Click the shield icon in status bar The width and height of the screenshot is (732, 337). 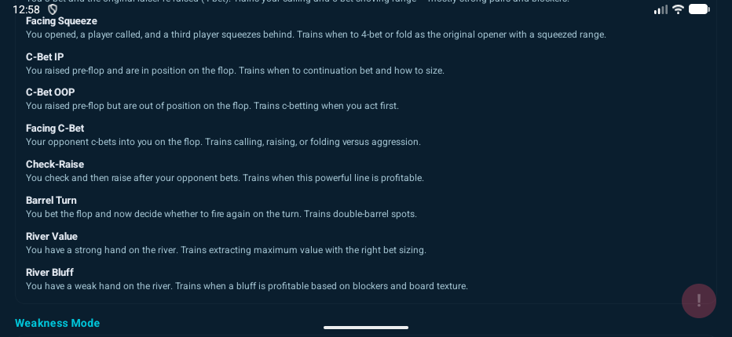[x=53, y=9]
